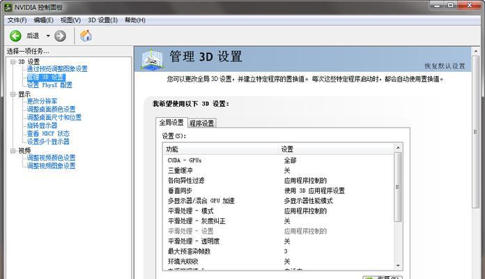Open 设置 PhysX 配置
Viewport: 485px width, 279px height.
point(49,85)
